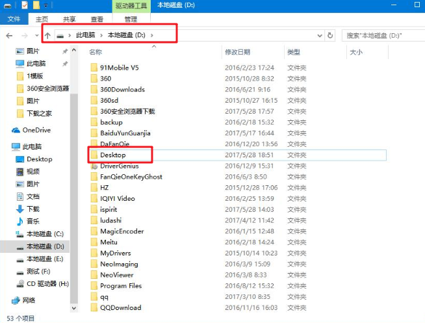Sort by the 大小 column header
The image size is (425, 323).
click(356, 52)
